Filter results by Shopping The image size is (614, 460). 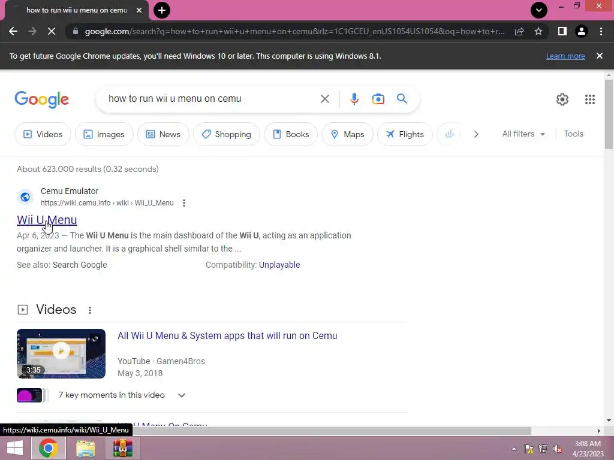point(226,134)
